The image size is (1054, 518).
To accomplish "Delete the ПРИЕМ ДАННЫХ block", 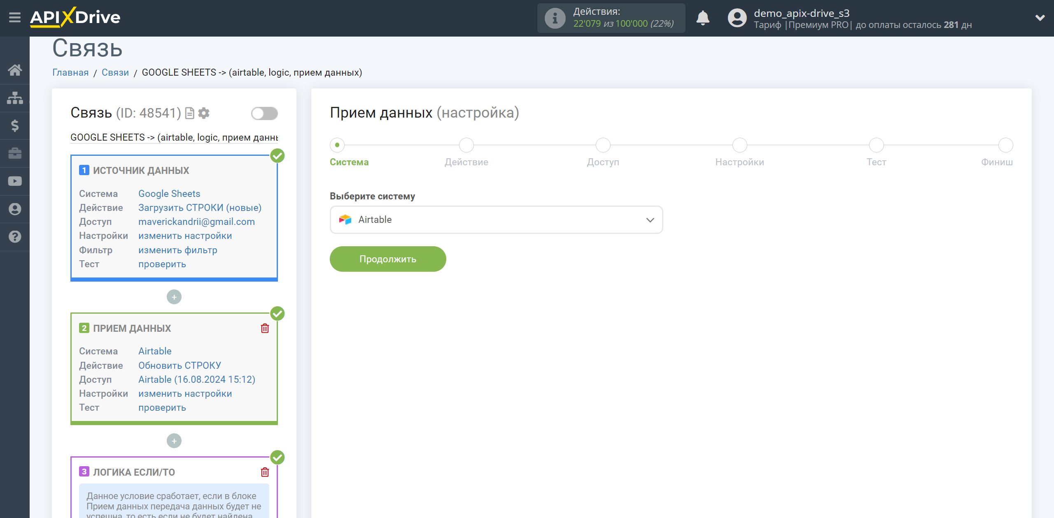I will (265, 328).
